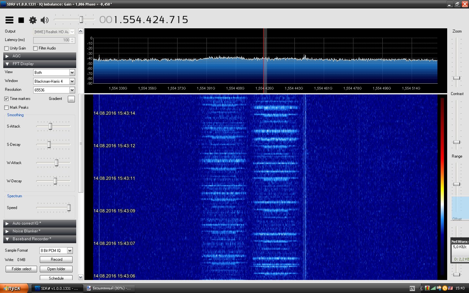Image resolution: width=469 pixels, height=293 pixels.
Task: Click the Latency value stepper
Action: [x=72, y=40]
